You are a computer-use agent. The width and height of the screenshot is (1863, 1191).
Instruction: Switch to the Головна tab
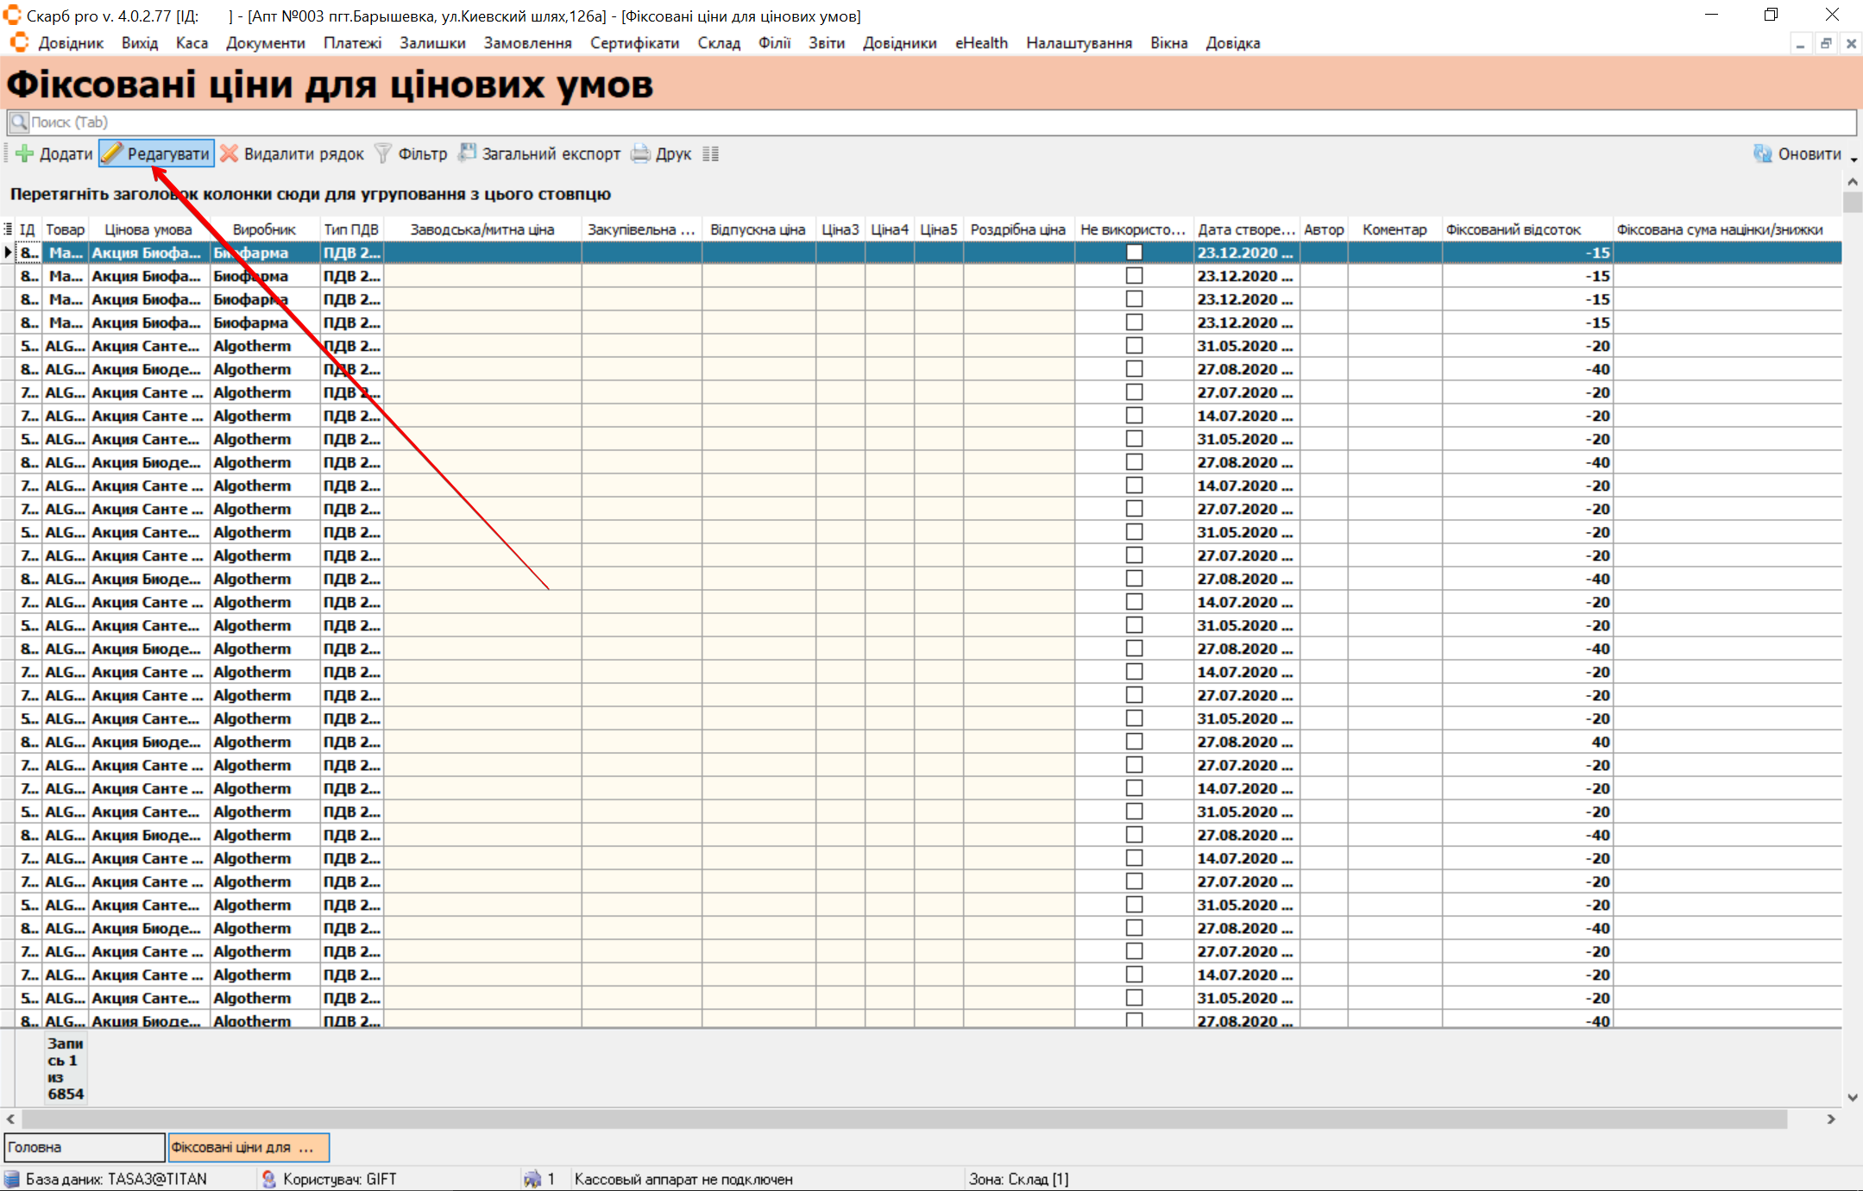[x=84, y=1147]
